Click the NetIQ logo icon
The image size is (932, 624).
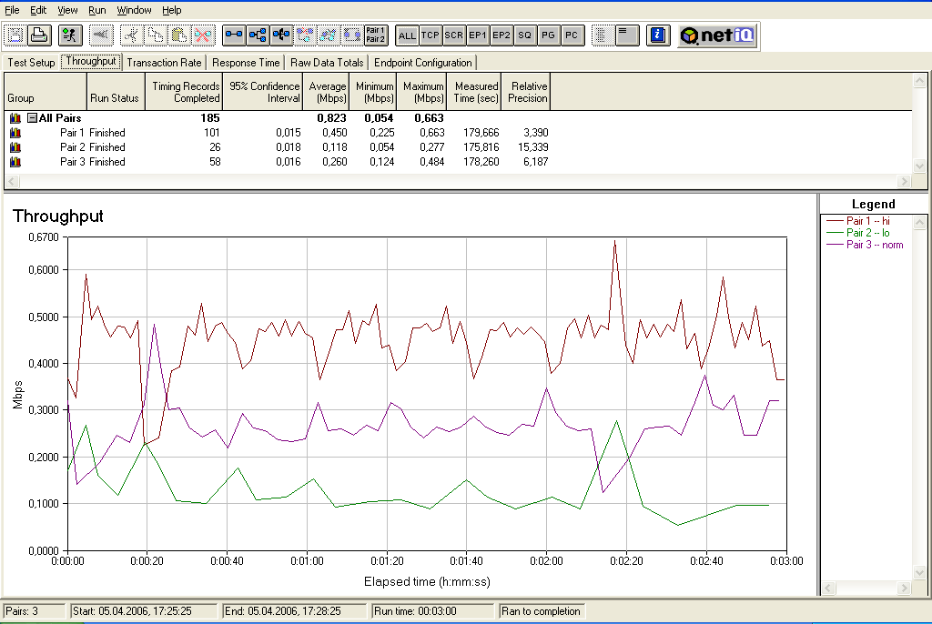click(717, 35)
